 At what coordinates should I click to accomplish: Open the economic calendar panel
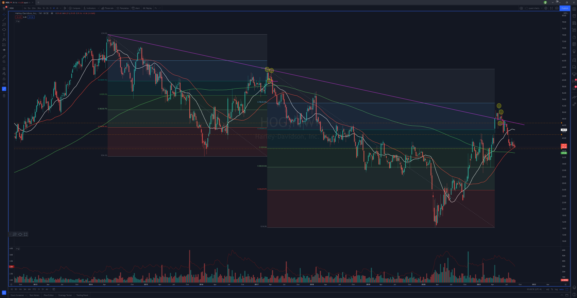pos(574,44)
